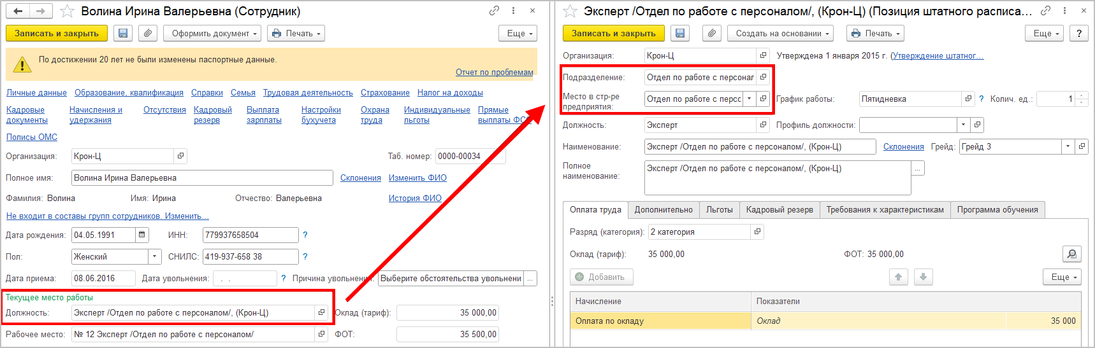Expand Профиль должности dropdown
The height and width of the screenshot is (348, 1095).
964,125
